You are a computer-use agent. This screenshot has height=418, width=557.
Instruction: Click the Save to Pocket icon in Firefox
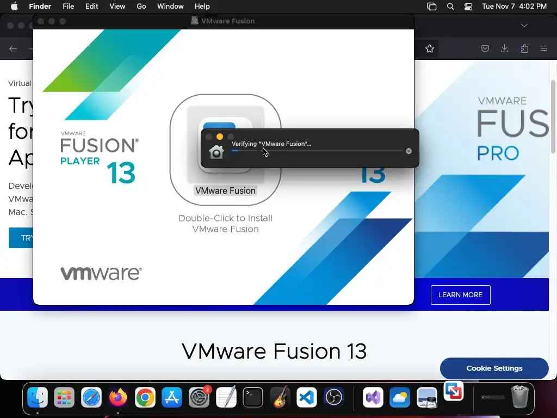pyautogui.click(x=485, y=48)
